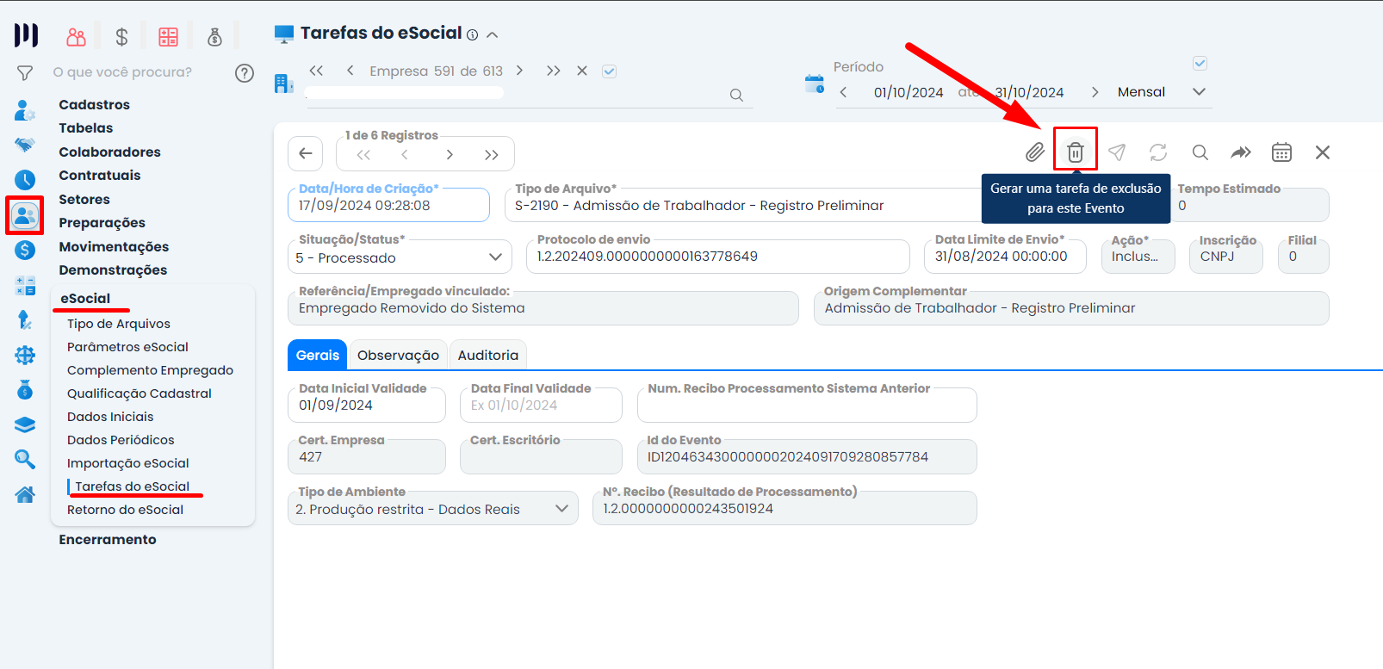The width and height of the screenshot is (1383, 669).
Task: Click the Protocolo de envio field
Action: (717, 257)
